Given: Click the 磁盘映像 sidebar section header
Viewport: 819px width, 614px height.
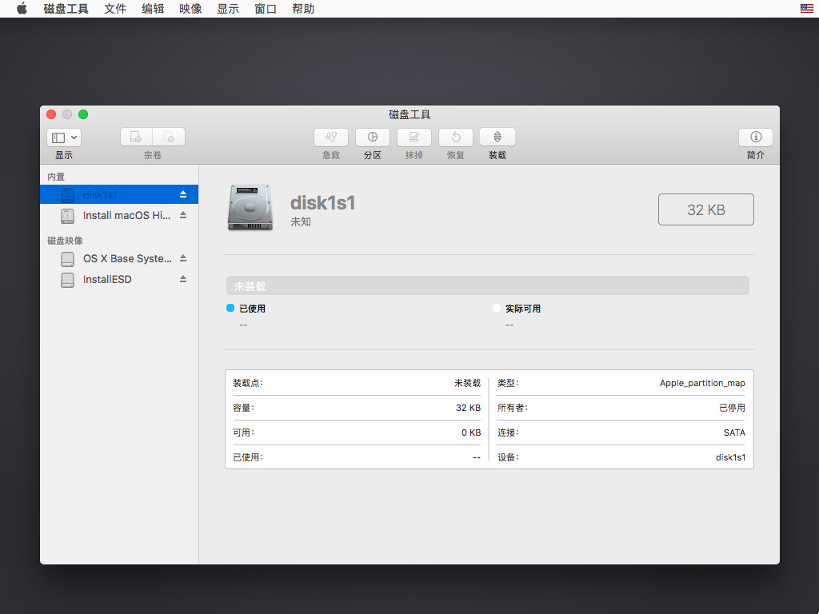Looking at the screenshot, I should tap(65, 241).
